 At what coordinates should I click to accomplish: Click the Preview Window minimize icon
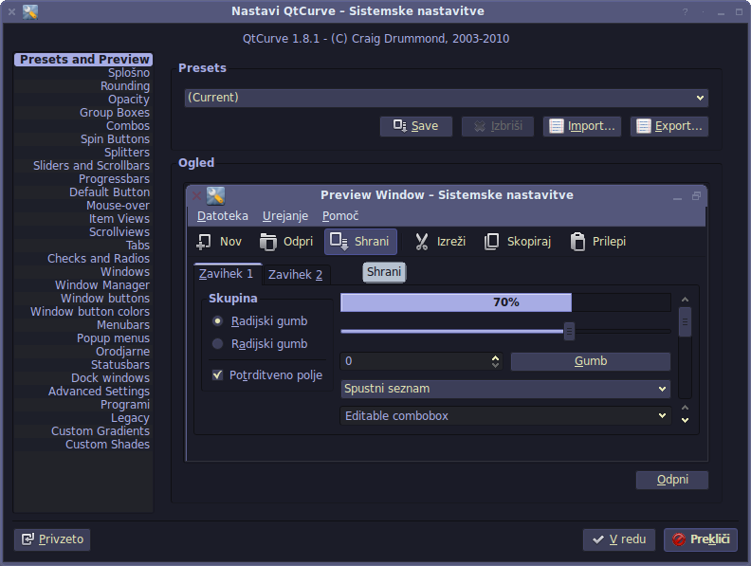pos(677,197)
